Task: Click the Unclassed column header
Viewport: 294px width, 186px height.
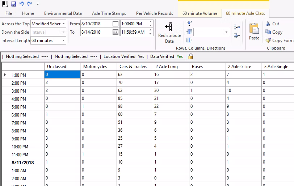Action: tap(62, 67)
